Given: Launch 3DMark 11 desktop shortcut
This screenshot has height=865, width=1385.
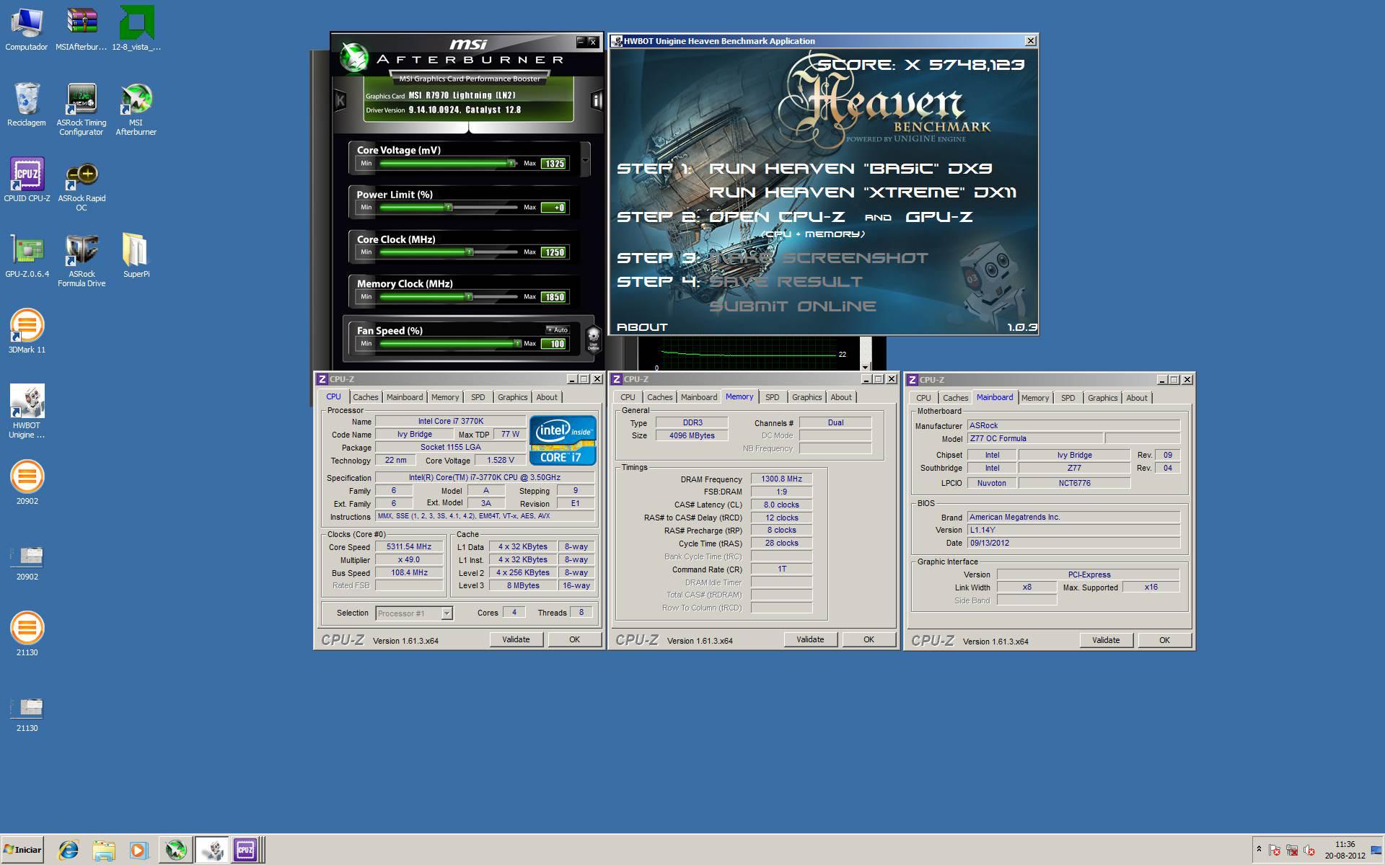Looking at the screenshot, I should pos(27,332).
